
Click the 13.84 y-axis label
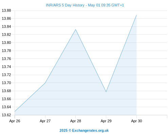coord(6,27)
